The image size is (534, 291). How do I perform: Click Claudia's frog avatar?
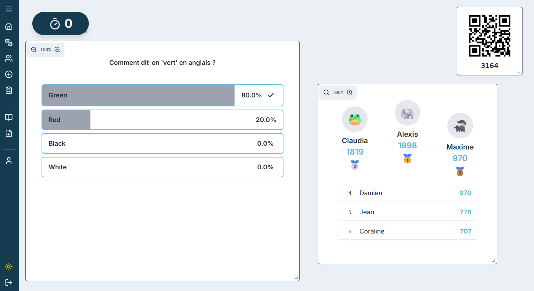click(355, 119)
